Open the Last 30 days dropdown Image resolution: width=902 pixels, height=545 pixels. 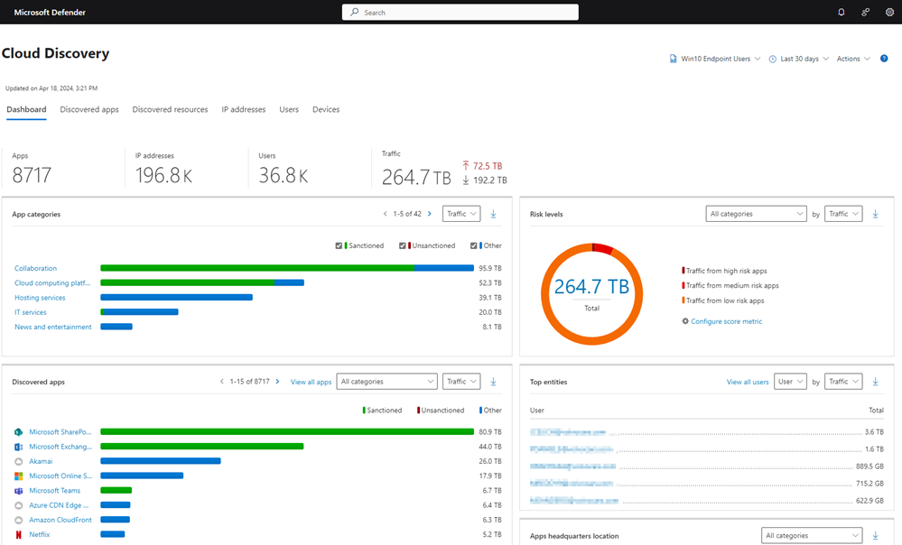tap(798, 59)
